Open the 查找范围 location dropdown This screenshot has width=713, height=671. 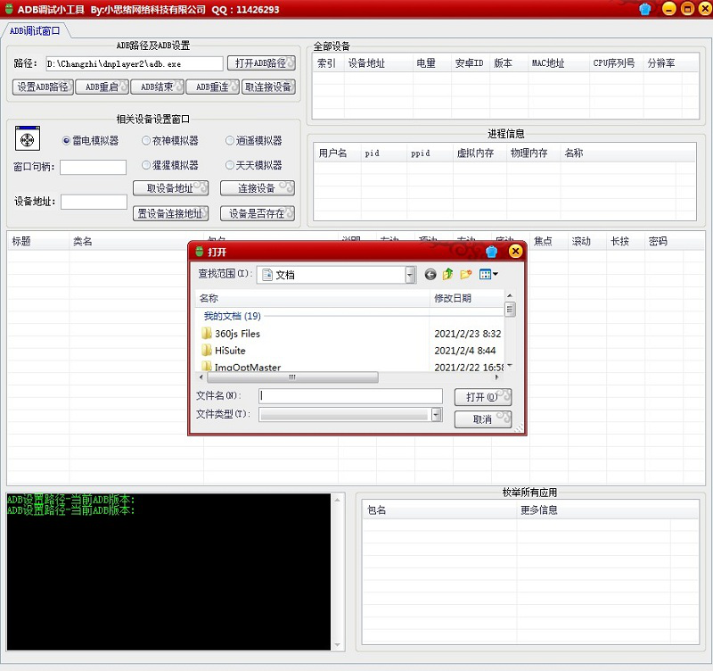click(x=409, y=274)
